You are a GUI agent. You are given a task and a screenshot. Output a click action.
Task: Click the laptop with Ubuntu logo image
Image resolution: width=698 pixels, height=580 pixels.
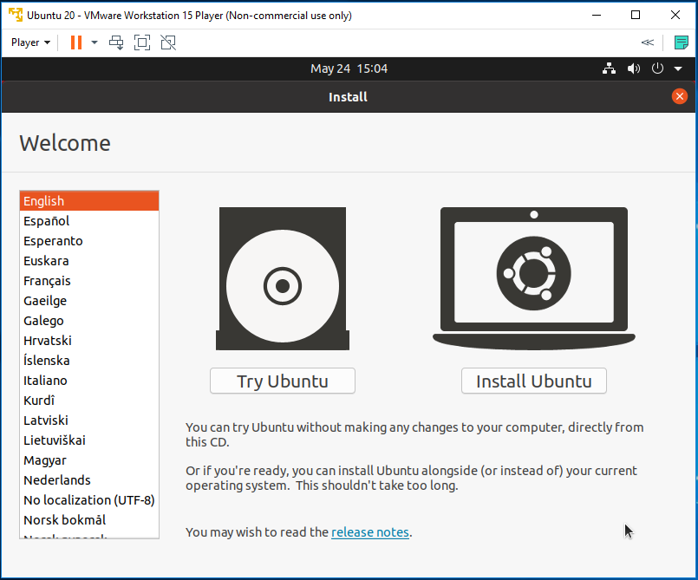point(534,278)
